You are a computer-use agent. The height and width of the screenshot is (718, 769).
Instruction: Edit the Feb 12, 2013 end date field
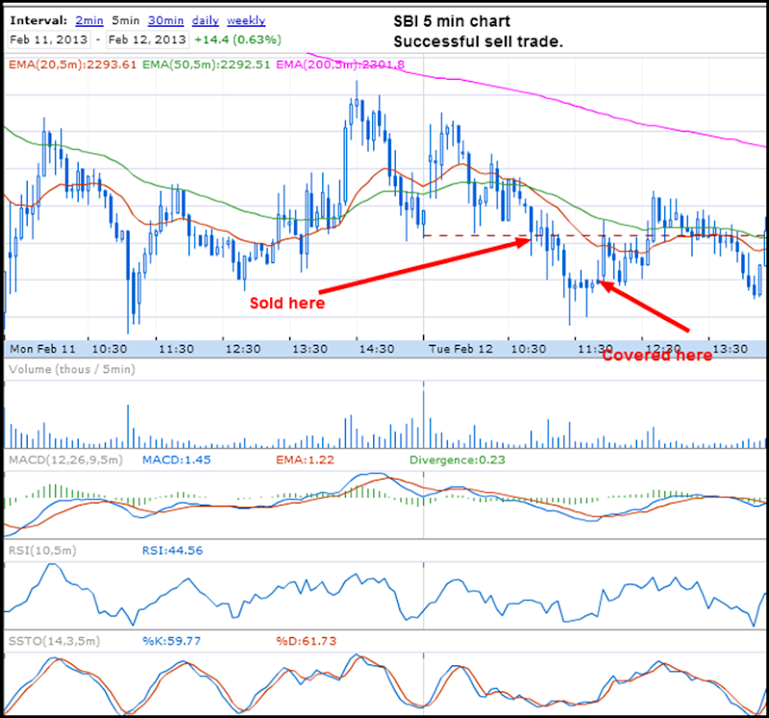pos(148,39)
